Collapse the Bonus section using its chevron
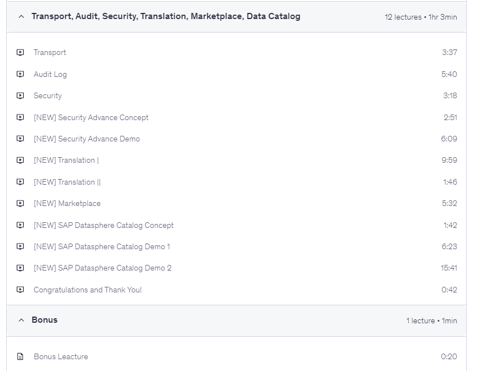478x371 pixels. point(21,320)
